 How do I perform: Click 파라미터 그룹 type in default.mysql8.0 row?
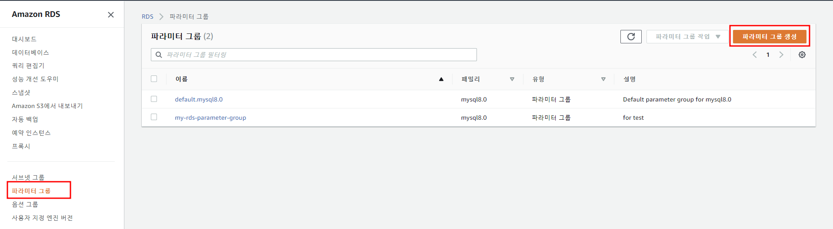(551, 99)
